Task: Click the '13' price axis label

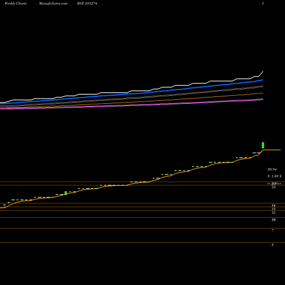Action: pyautogui.click(x=274, y=209)
